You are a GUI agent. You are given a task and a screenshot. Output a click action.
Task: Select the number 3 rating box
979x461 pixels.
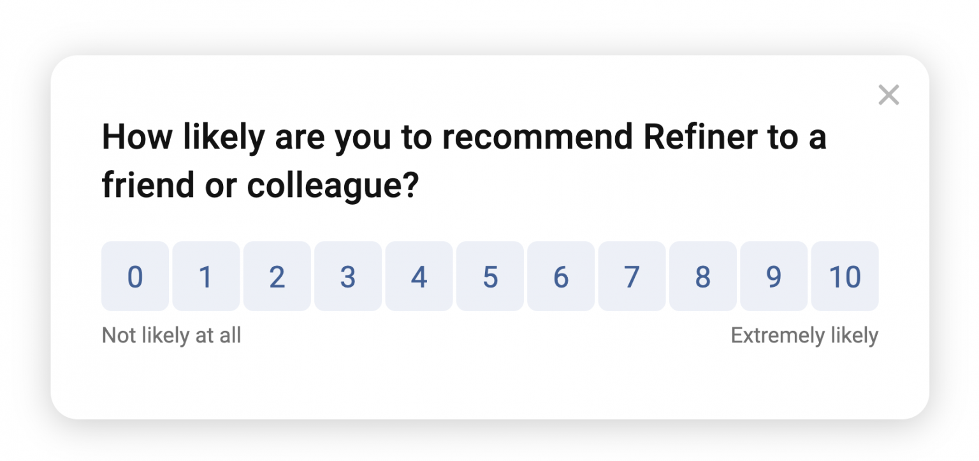[x=348, y=276]
